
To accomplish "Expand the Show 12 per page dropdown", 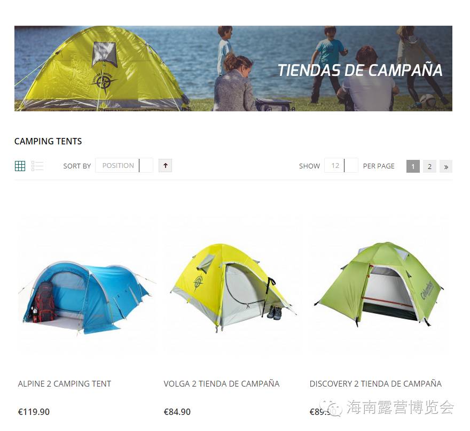I will pyautogui.click(x=341, y=165).
